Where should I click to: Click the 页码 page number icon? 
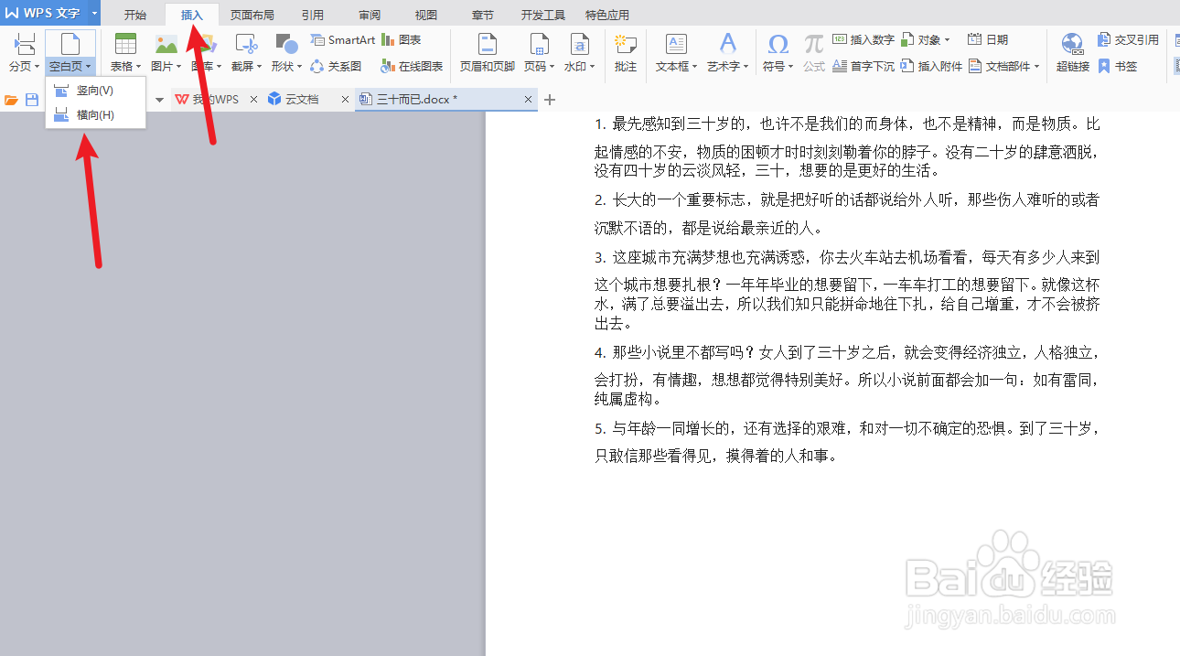click(x=539, y=43)
